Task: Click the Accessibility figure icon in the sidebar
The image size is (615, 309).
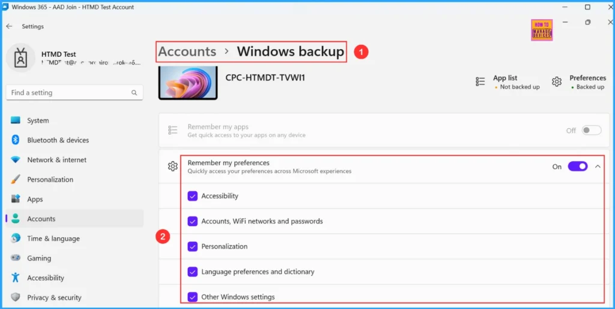Action: (15, 278)
